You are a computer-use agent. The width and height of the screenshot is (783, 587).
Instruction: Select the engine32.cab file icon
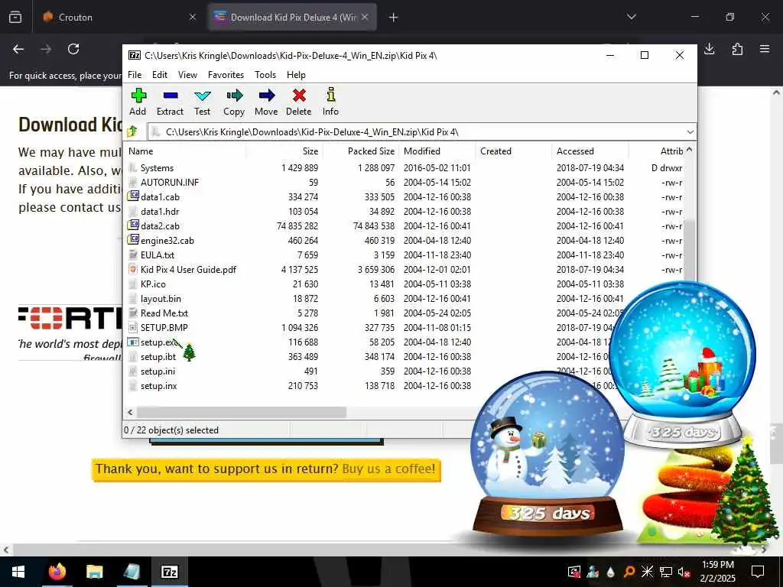[133, 239]
